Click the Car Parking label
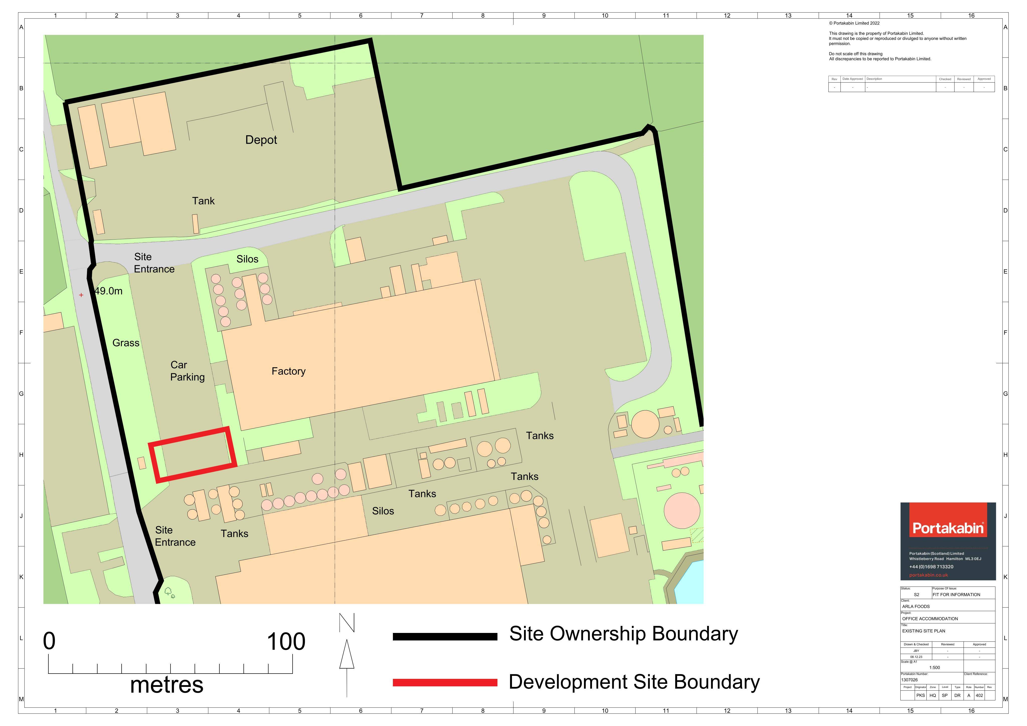The image size is (1027, 726). pyautogui.click(x=187, y=371)
